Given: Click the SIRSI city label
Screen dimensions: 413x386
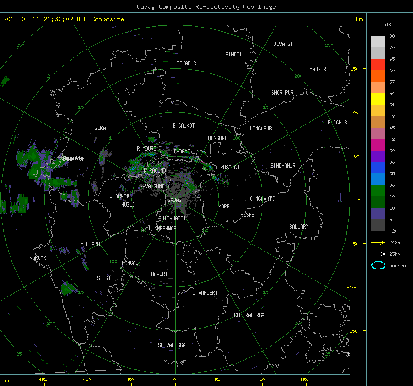Looking at the screenshot, I should pyautogui.click(x=104, y=278).
